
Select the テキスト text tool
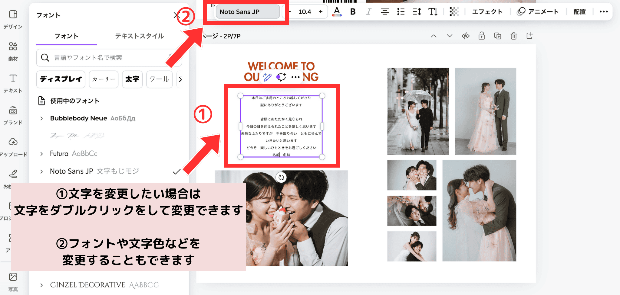point(13,83)
